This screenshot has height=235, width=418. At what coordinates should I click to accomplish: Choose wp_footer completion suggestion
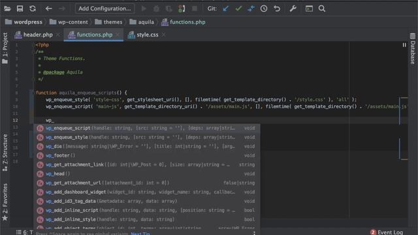tap(146, 155)
